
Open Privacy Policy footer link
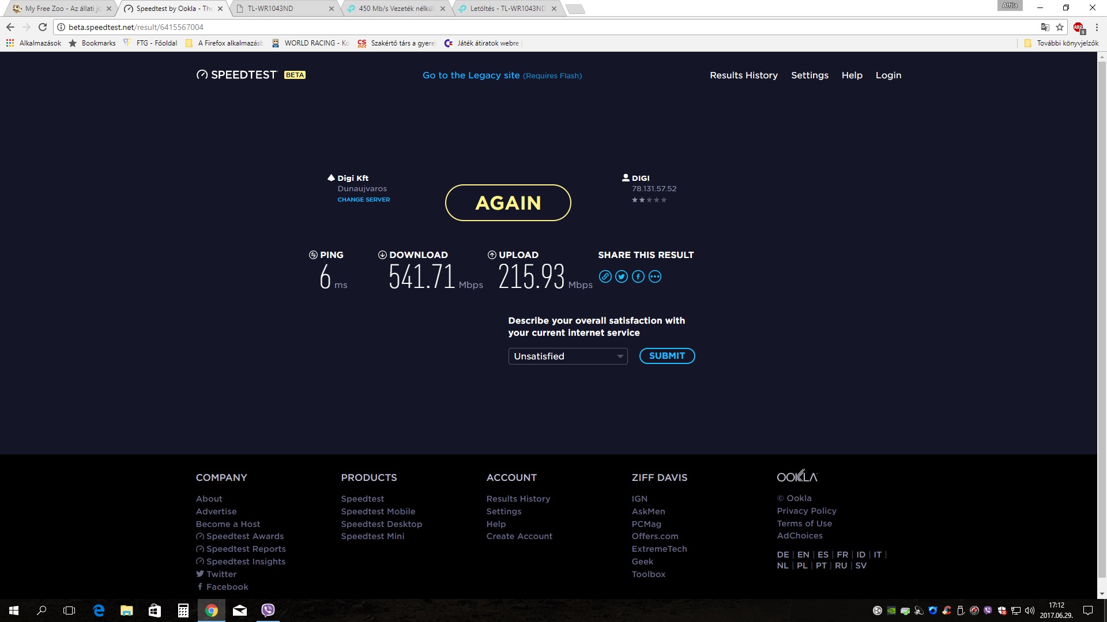click(807, 511)
